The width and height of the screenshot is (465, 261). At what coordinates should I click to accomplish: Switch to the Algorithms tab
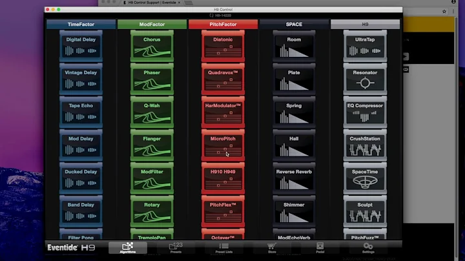pos(128,248)
